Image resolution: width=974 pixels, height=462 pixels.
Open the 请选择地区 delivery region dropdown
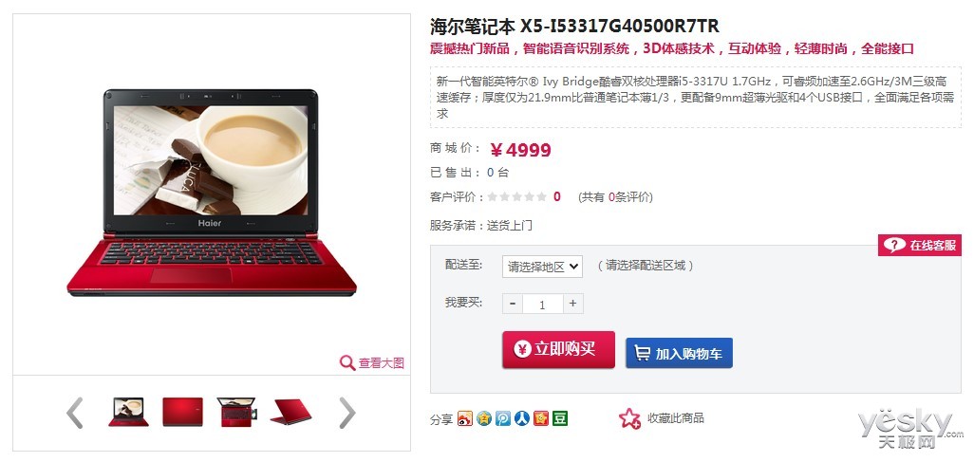pos(542,267)
